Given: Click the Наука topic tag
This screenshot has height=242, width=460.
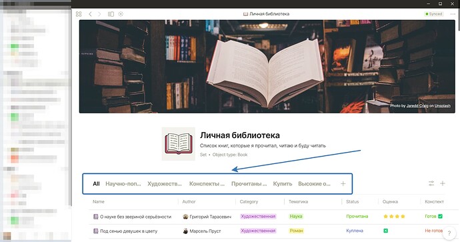Looking at the screenshot, I should point(296,217).
